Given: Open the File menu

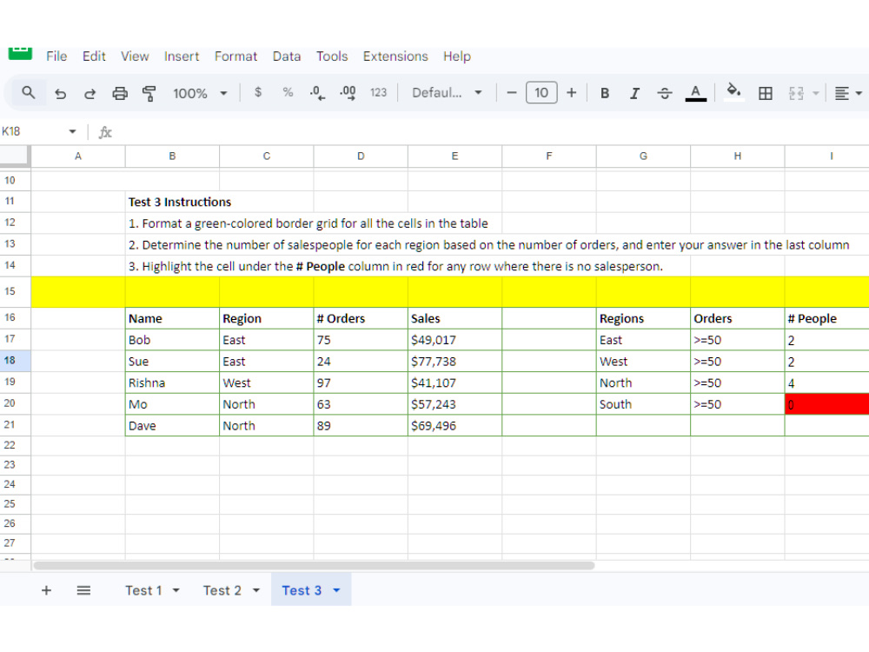Looking at the screenshot, I should pyautogui.click(x=56, y=56).
